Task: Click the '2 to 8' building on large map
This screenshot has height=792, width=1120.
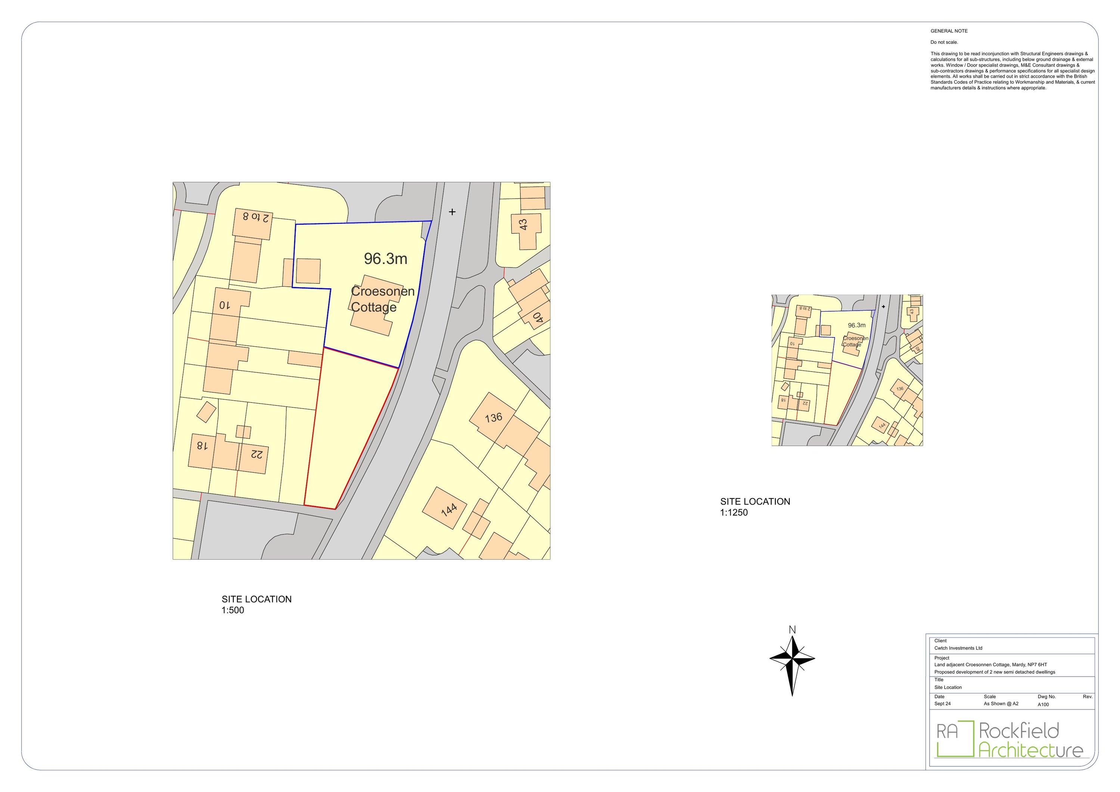Action: point(255,218)
